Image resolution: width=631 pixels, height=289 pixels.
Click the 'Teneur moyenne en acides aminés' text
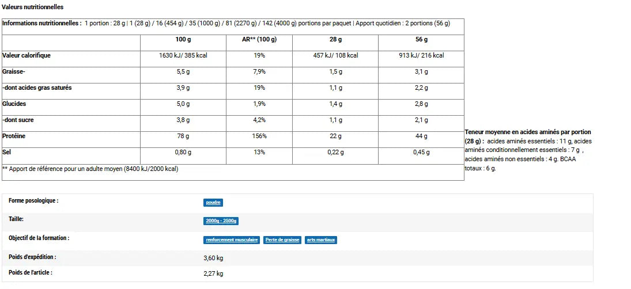pos(527,132)
